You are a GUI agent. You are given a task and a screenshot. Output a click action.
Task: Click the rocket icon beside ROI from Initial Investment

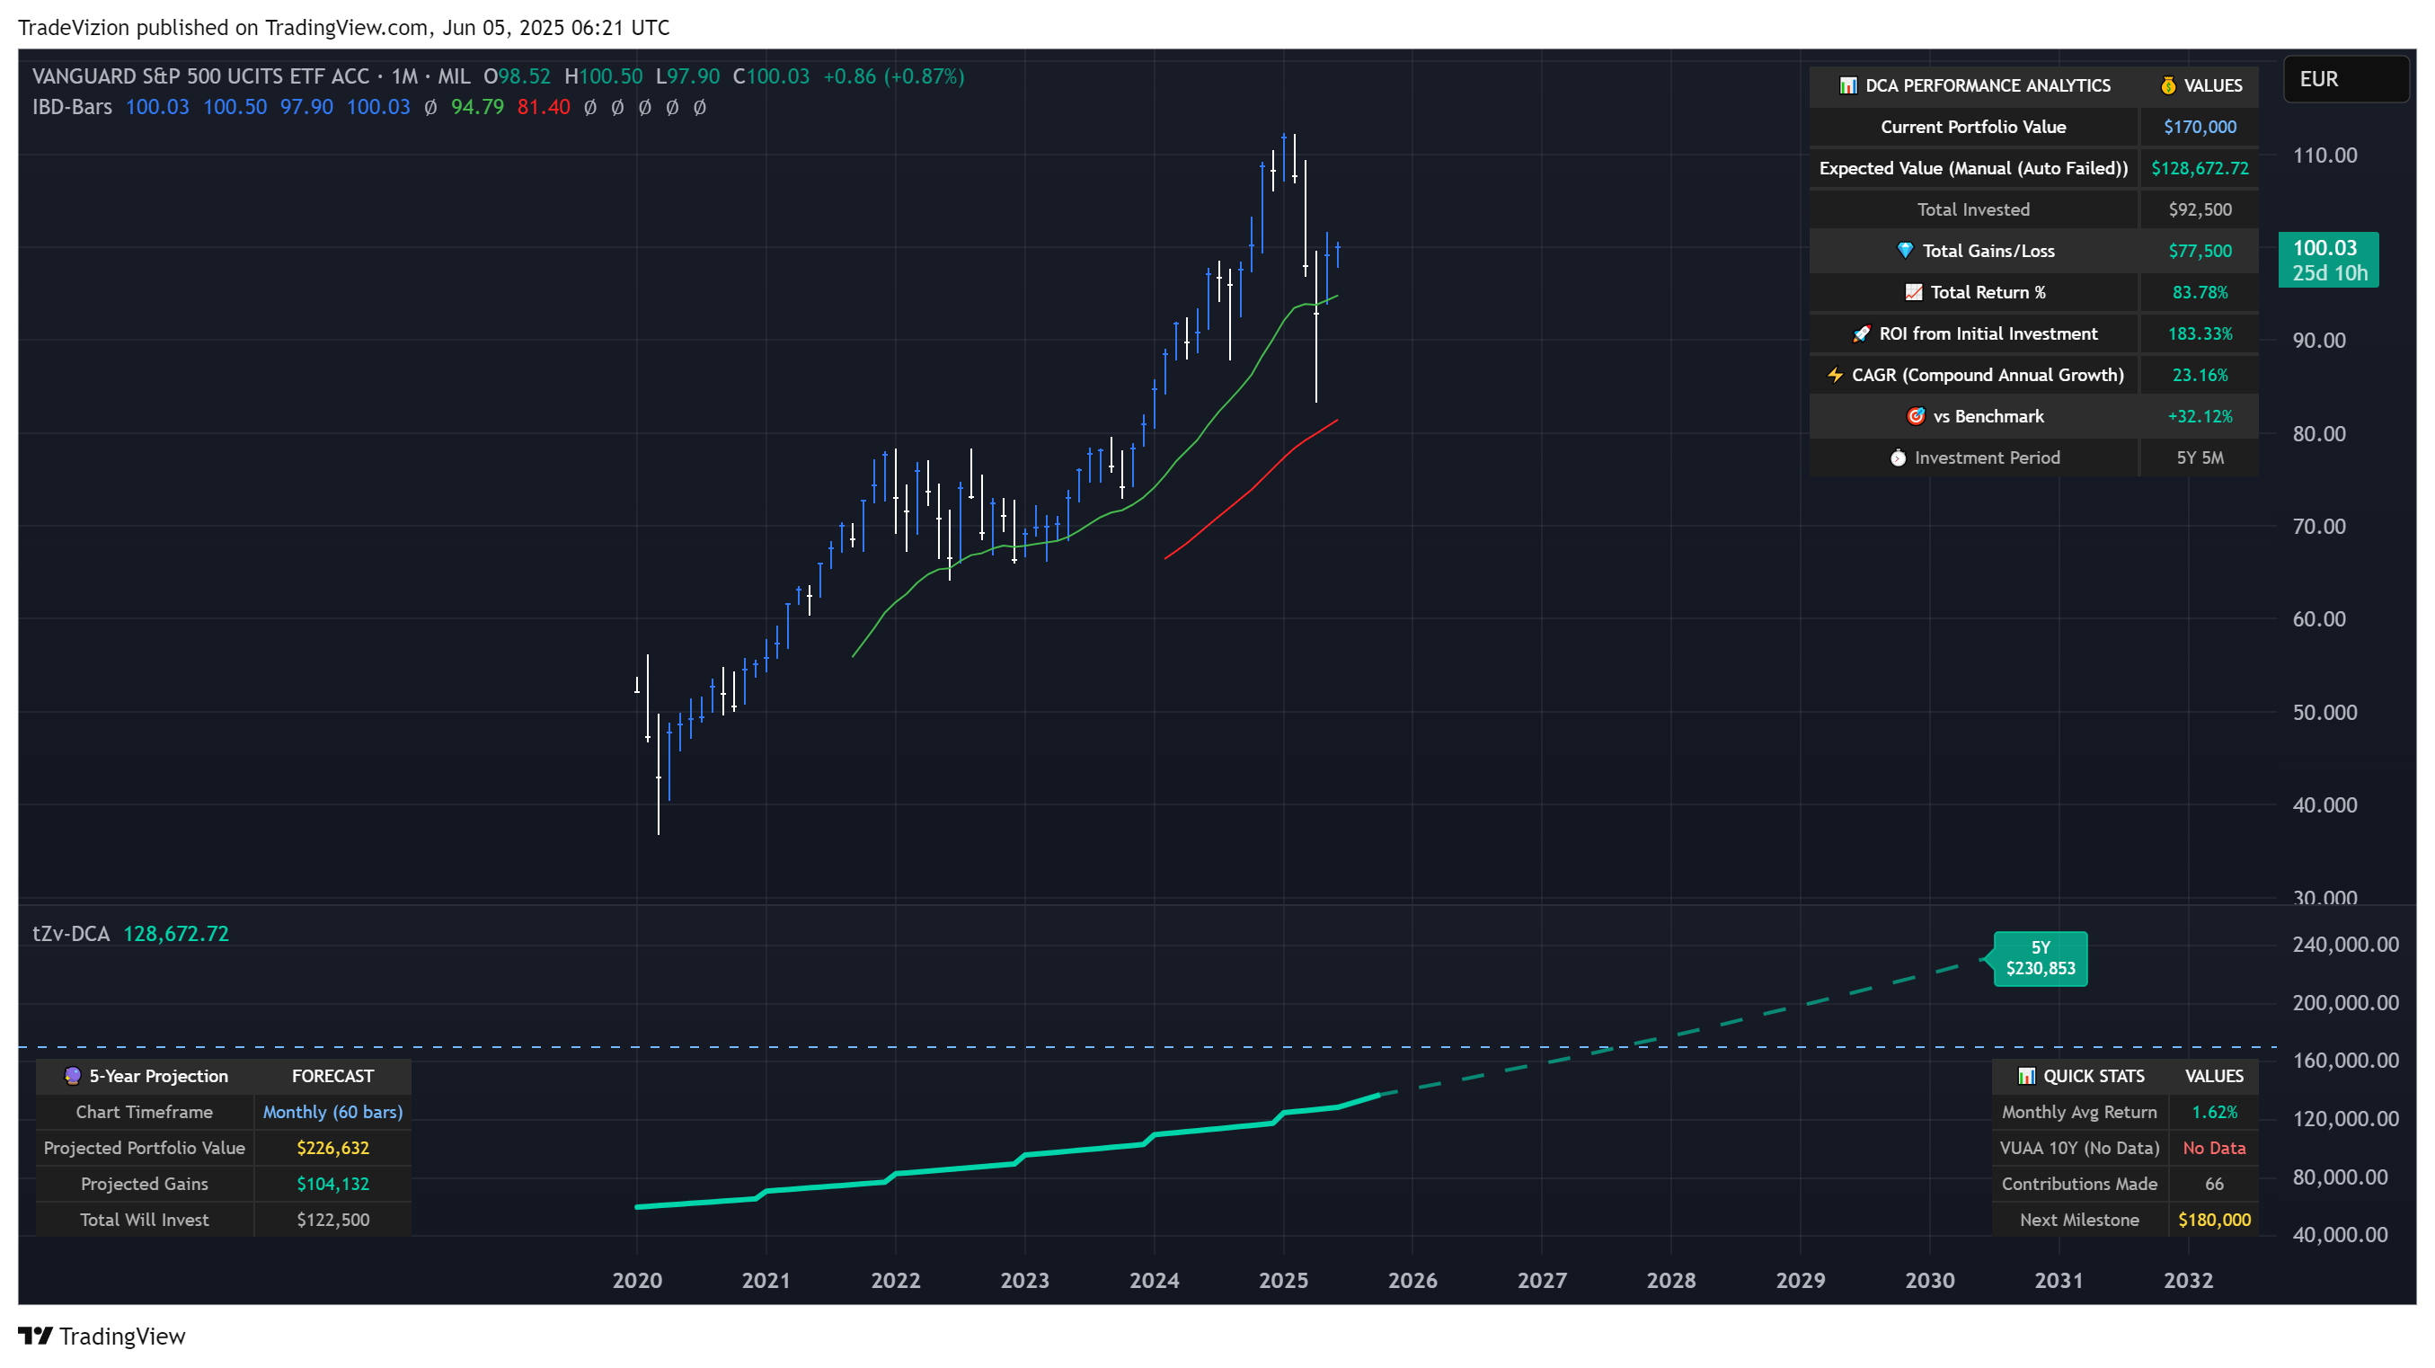click(x=1861, y=333)
